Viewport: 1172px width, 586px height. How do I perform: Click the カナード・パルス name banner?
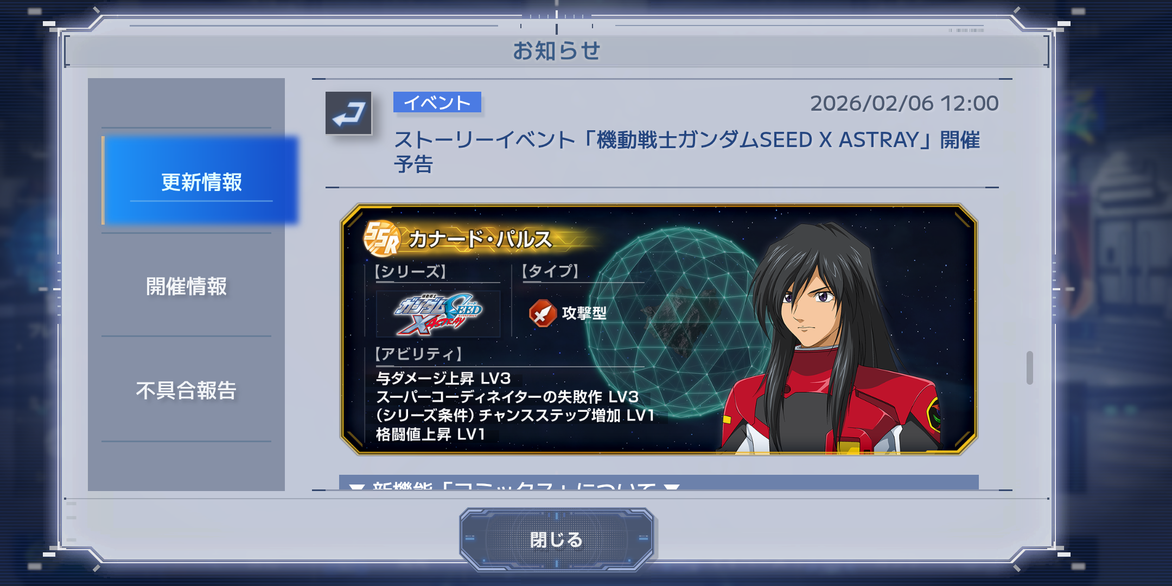coord(480,239)
